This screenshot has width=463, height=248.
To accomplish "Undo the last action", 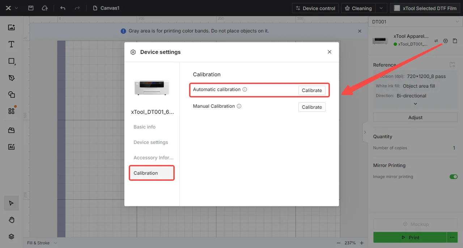I will coord(63,8).
